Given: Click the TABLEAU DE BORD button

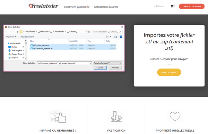Looking at the screenshot, I should 192,7.
